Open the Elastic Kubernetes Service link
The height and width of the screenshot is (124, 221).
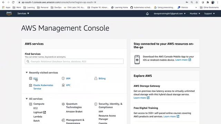(x=43, y=87)
